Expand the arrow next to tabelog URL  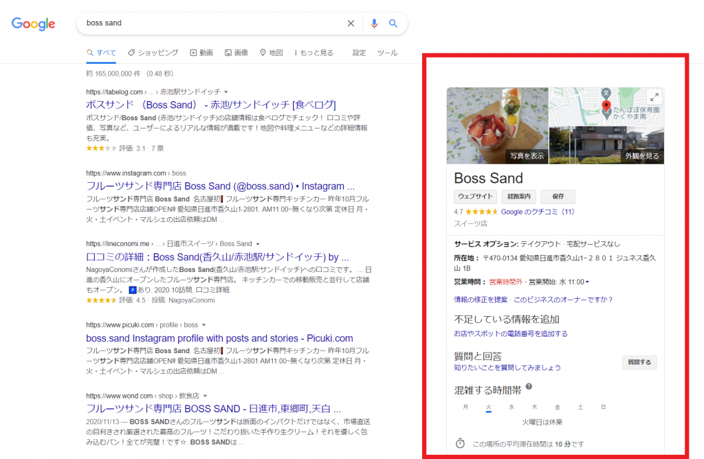(225, 92)
